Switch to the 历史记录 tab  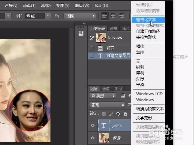(x=98, y=29)
